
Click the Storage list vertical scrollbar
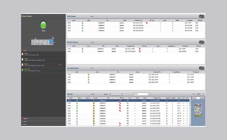[x=190, y=113]
